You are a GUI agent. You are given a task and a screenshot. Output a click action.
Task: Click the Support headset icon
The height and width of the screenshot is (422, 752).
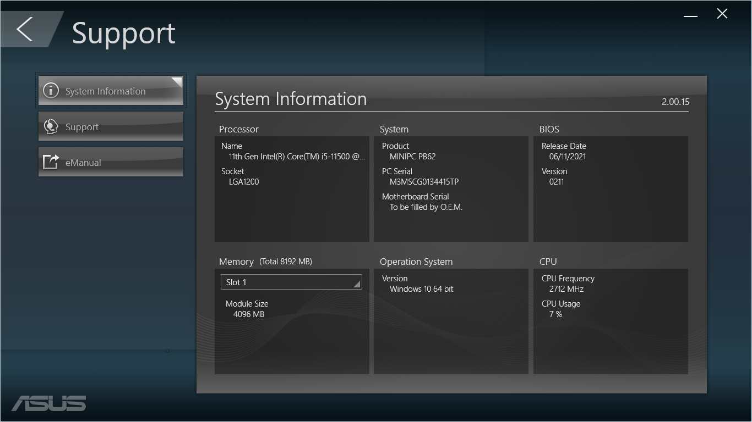pos(51,126)
